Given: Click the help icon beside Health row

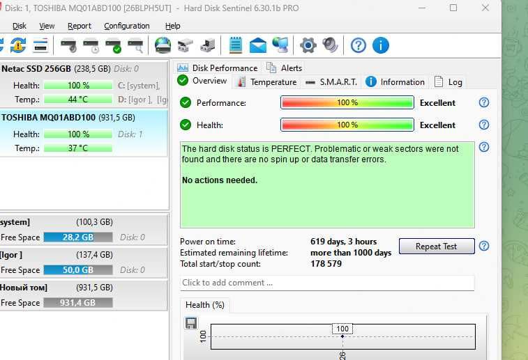Looking at the screenshot, I should 484,125.
